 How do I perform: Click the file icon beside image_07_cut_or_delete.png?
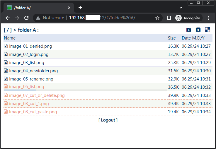pyautogui.click(x=6, y=95)
